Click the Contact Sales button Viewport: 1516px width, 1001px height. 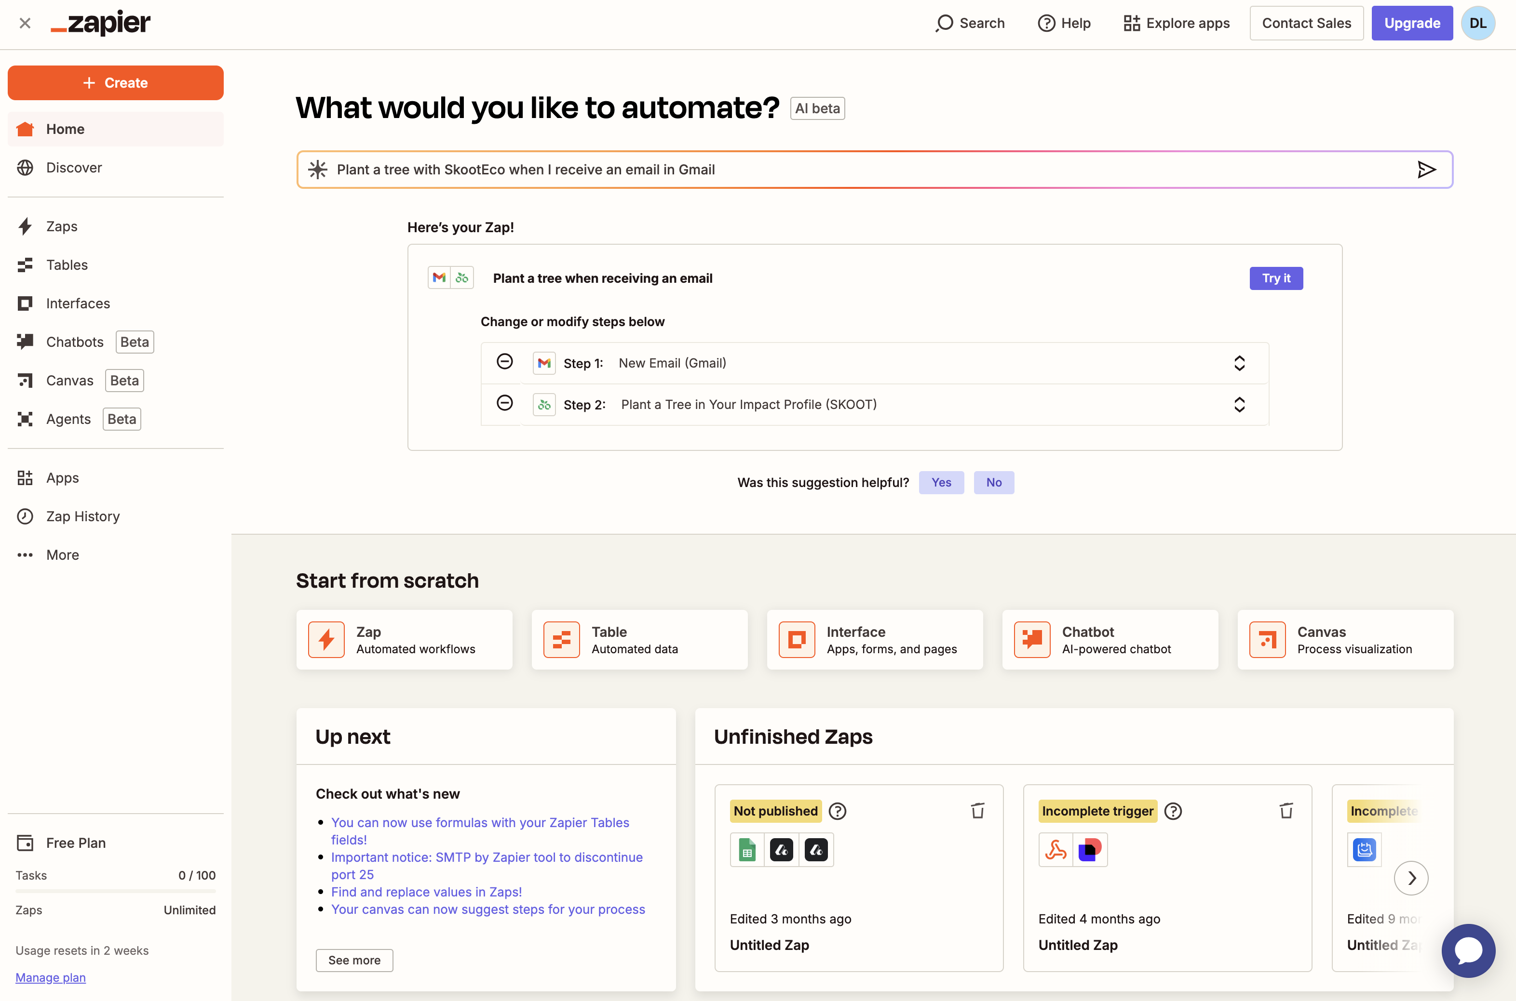[1306, 24]
